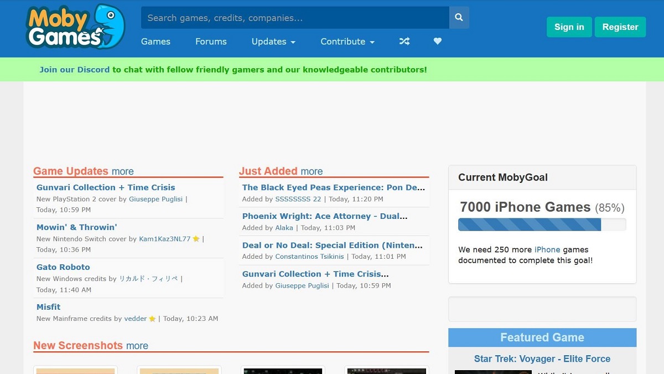664x374 pixels.
Task: Open Star Trek: Voyager - Elite Force
Action: coord(542,359)
